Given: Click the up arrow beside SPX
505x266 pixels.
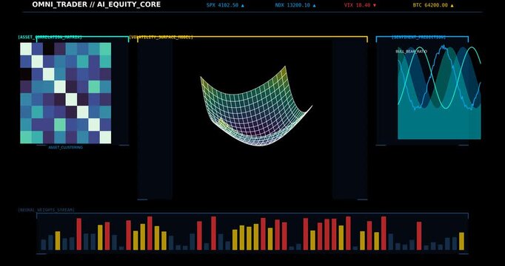Looking at the screenshot, I should pos(243,5).
